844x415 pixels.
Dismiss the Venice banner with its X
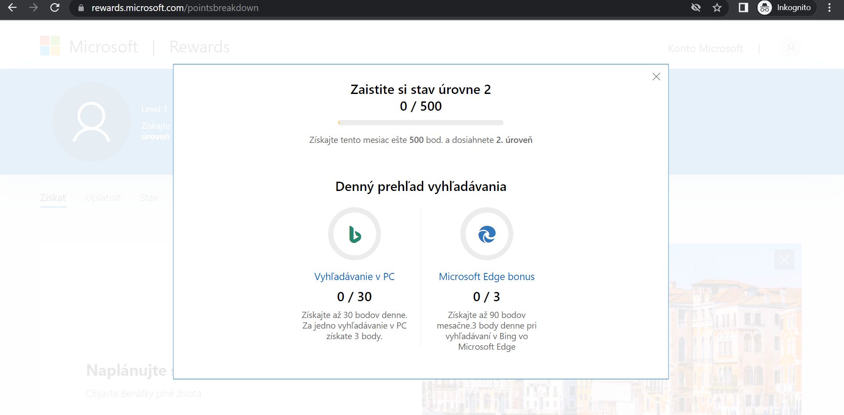[x=785, y=260]
